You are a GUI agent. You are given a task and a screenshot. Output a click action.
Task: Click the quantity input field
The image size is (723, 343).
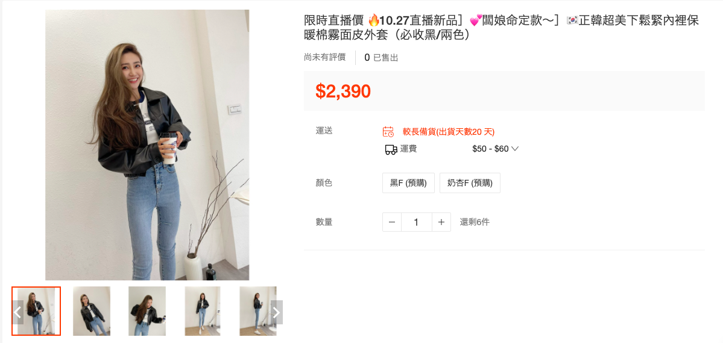coord(416,223)
